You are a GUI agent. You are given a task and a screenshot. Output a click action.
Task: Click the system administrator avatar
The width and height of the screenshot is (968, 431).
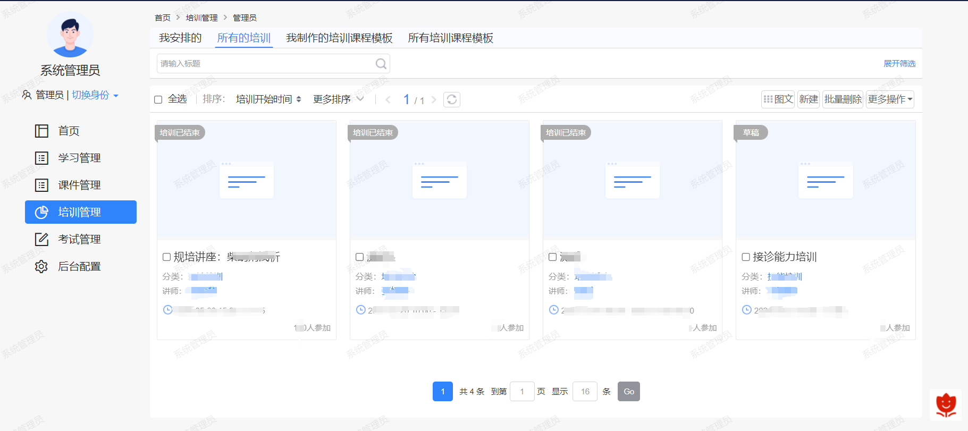pos(70,34)
